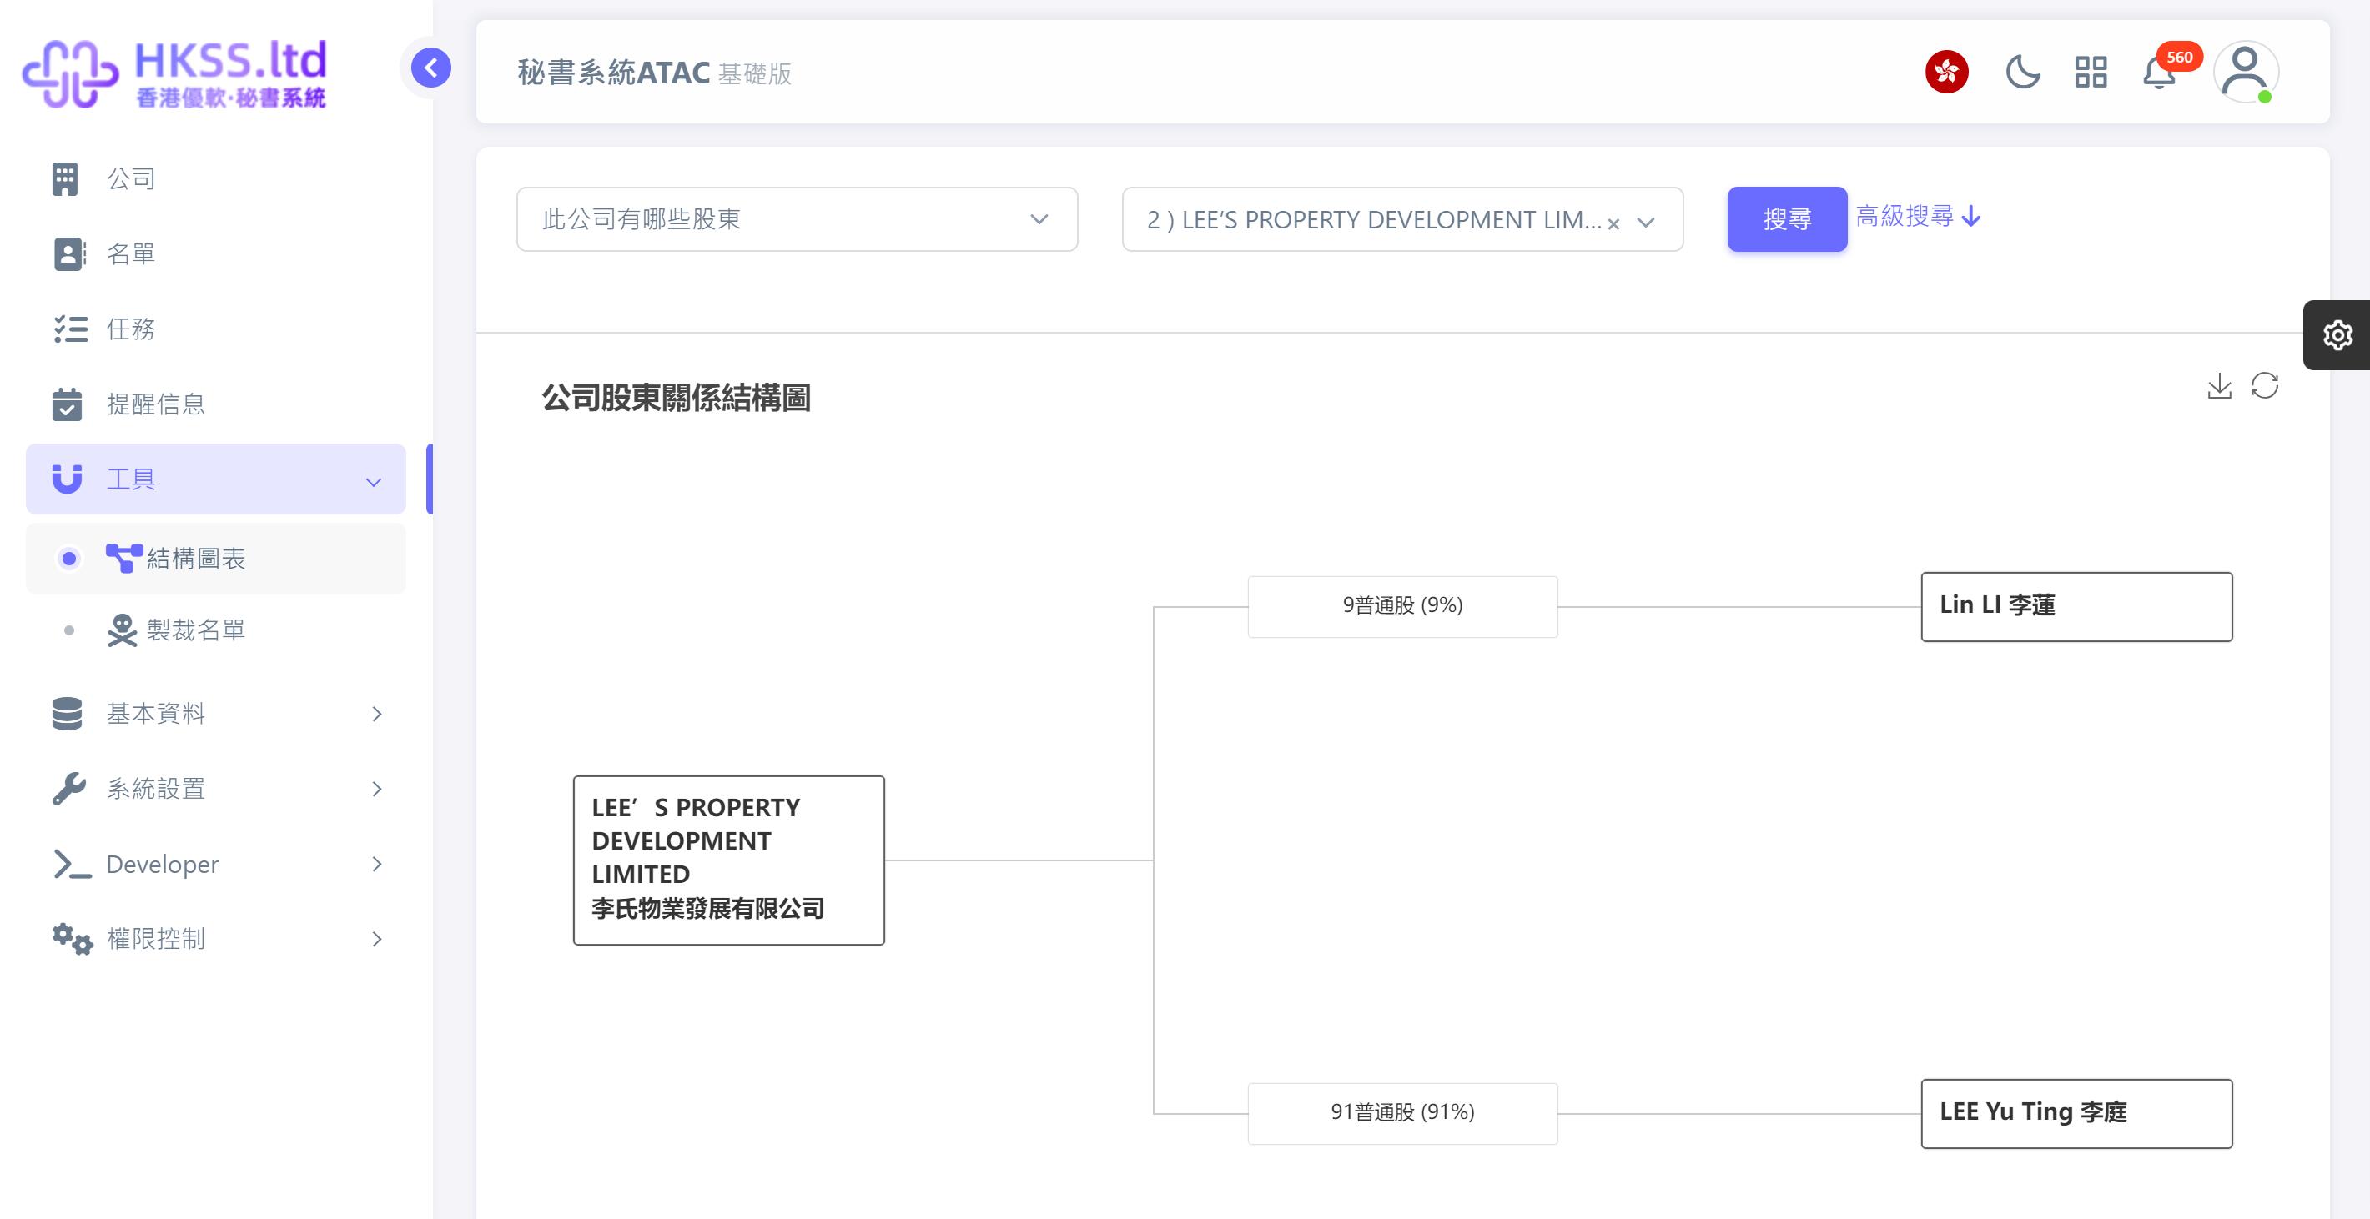The width and height of the screenshot is (2370, 1219).
Task: Click the 基本資料 database icon
Action: pyautogui.click(x=68, y=715)
